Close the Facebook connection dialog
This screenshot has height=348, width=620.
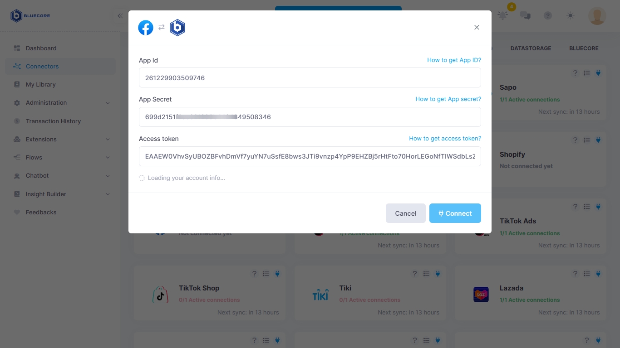477,27
